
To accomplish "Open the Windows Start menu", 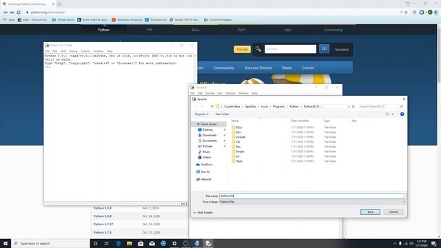I will [6, 243].
